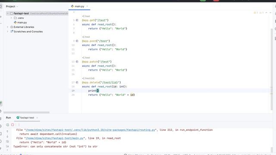Click the Run tool window title

[x=8, y=118]
